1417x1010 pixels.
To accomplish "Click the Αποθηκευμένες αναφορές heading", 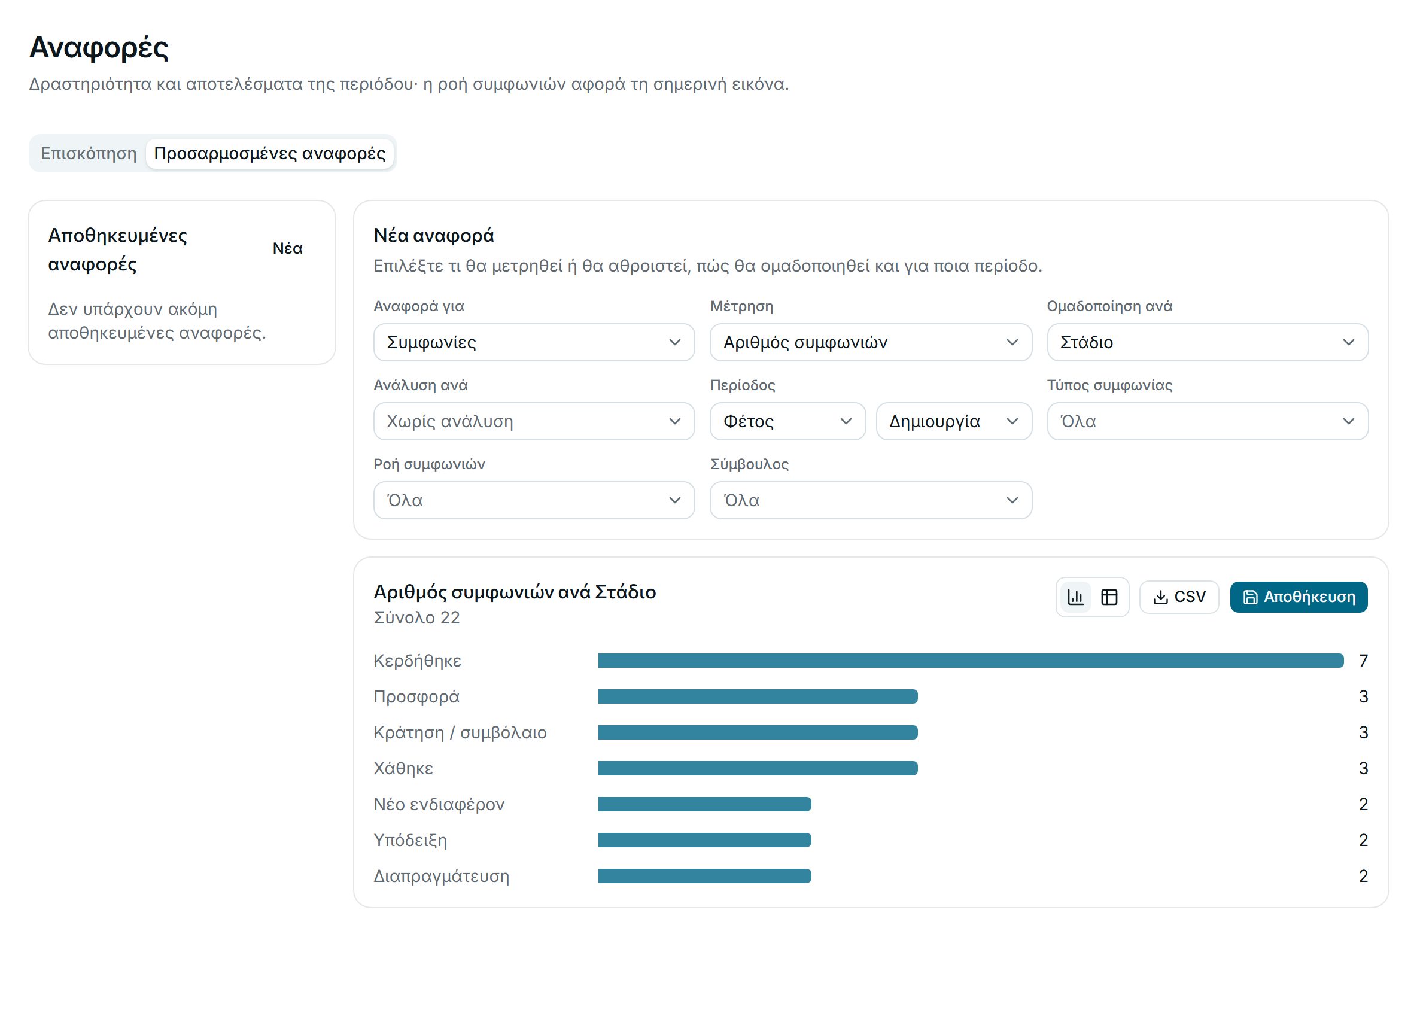I will tap(117, 250).
